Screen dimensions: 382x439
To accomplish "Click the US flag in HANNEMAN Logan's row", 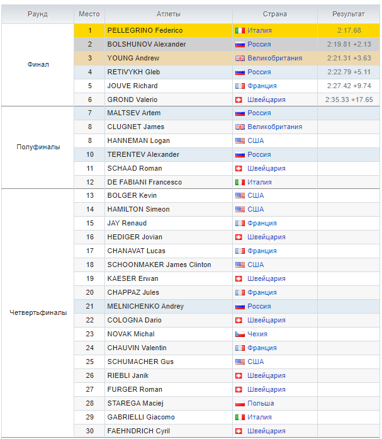I will [239, 140].
